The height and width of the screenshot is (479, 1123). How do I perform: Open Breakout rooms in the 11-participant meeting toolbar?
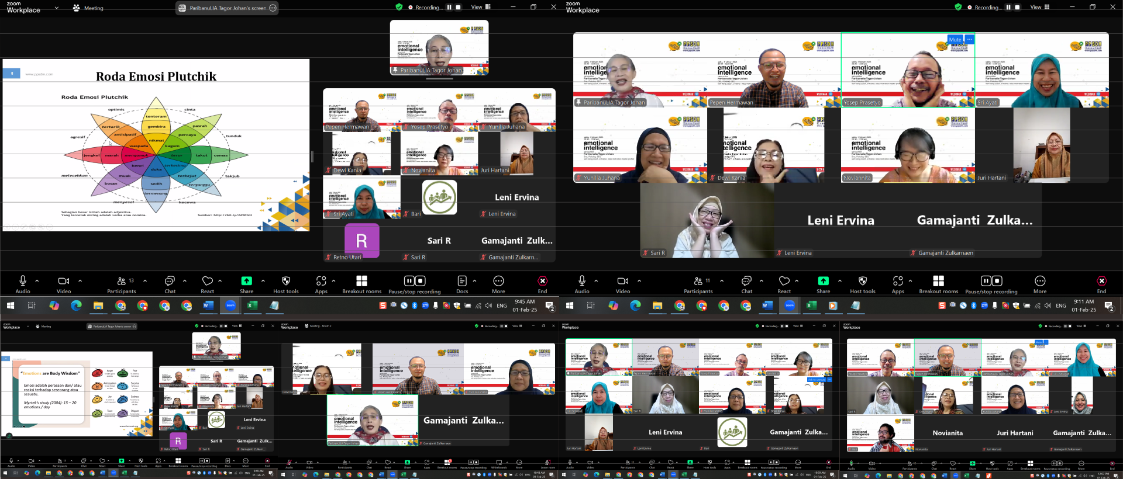(x=938, y=283)
